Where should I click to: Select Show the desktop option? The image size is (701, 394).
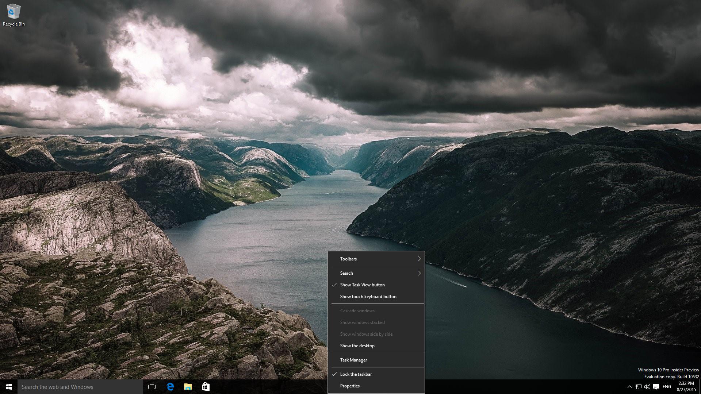tap(357, 345)
